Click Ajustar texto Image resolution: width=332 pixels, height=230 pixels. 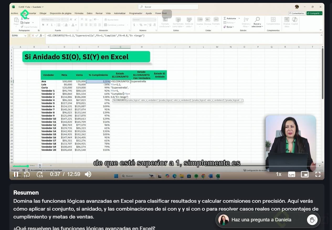[111, 20]
